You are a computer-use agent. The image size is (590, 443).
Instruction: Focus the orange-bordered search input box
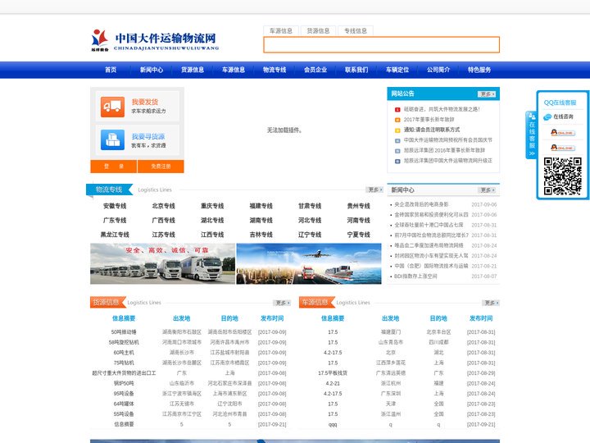point(382,44)
